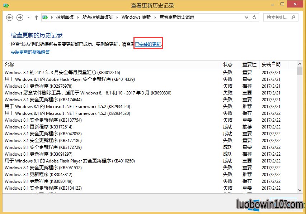Click the Windows Update icon in address bar
306x214 pixels.
click(45, 18)
